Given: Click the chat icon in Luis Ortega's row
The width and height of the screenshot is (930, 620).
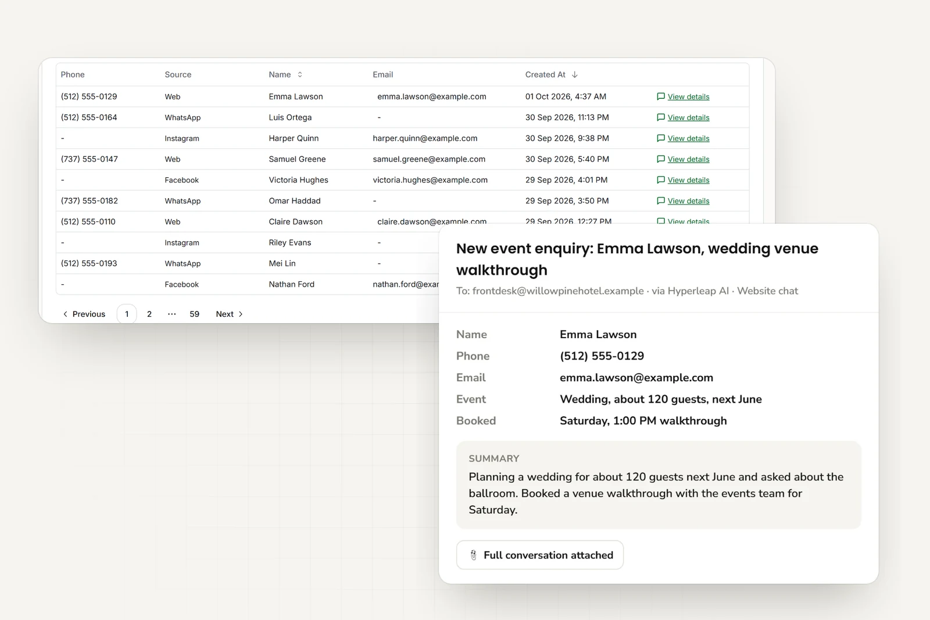Looking at the screenshot, I should (660, 117).
